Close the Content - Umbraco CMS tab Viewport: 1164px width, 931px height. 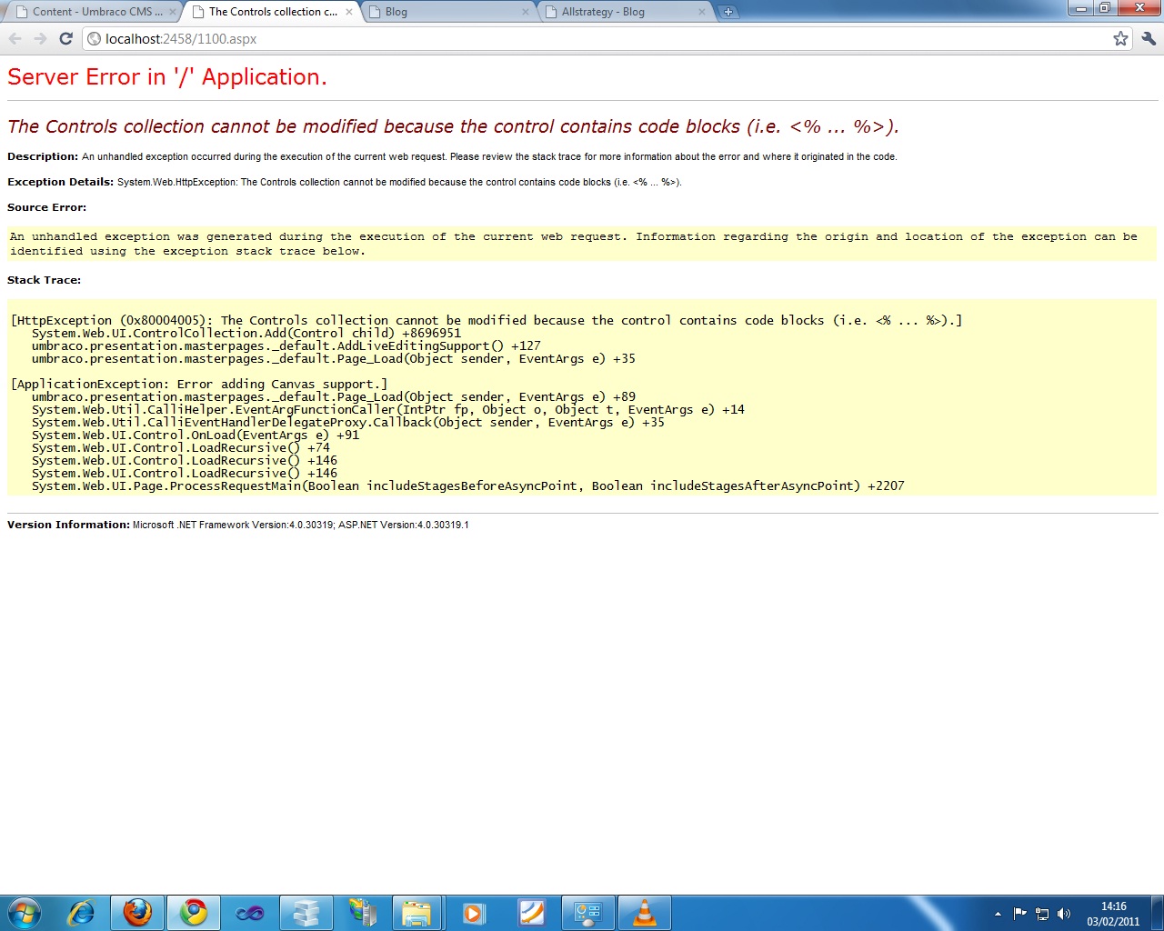click(173, 12)
